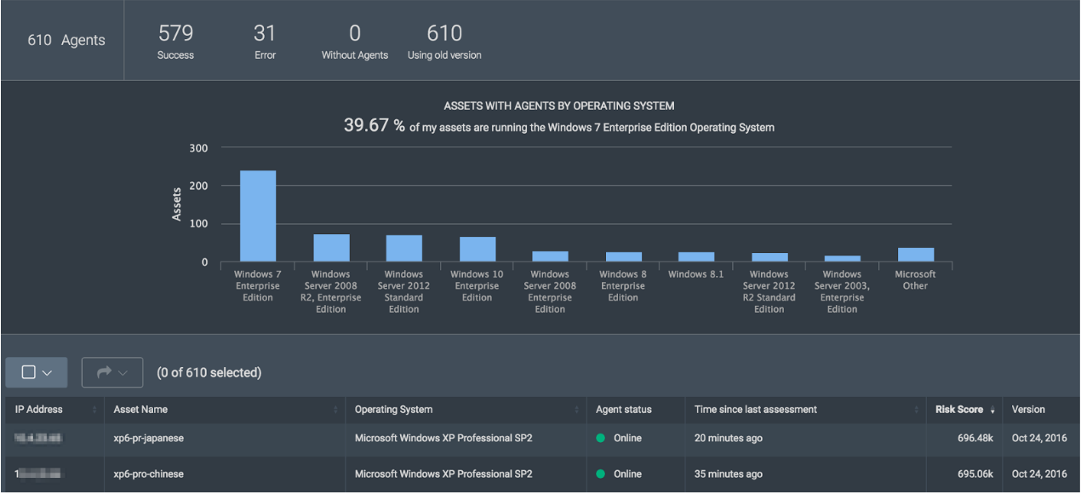
Task: Click sort icon in Operating System column
Action: (x=576, y=411)
